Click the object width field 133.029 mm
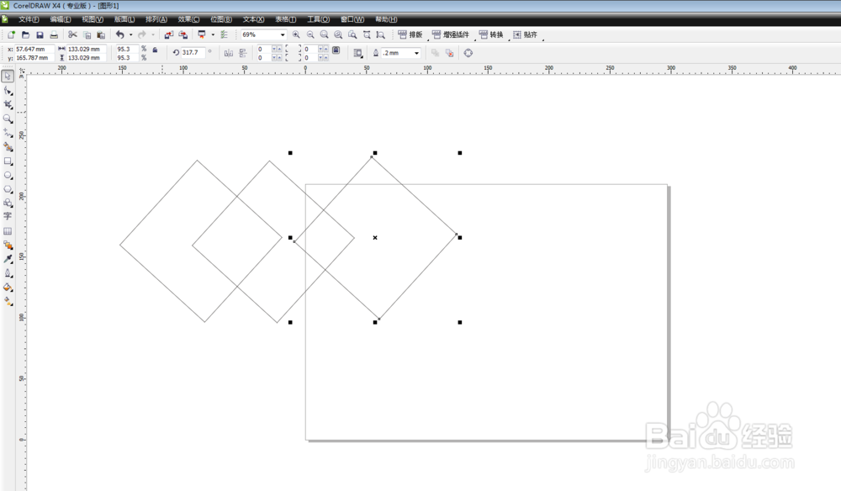841x491 pixels. click(85, 49)
